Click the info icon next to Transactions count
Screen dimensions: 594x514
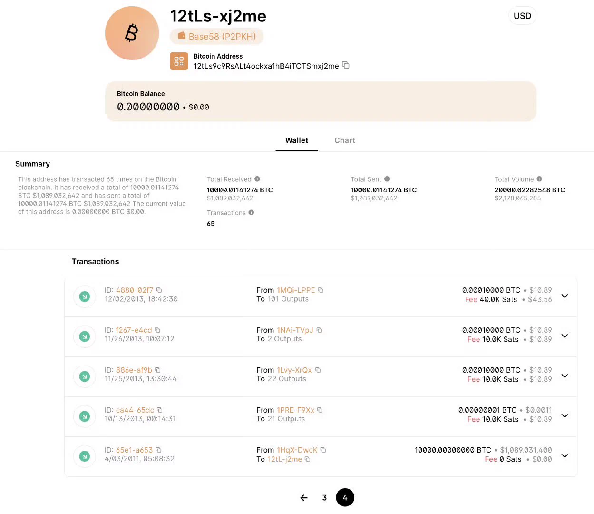[x=251, y=212]
